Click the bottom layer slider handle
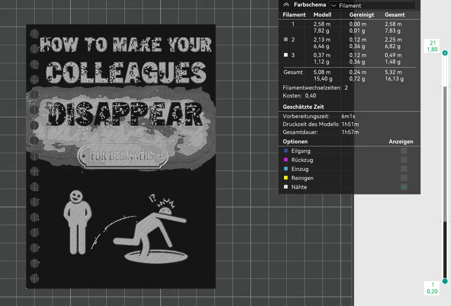The width and height of the screenshot is (451, 306). (x=445, y=281)
